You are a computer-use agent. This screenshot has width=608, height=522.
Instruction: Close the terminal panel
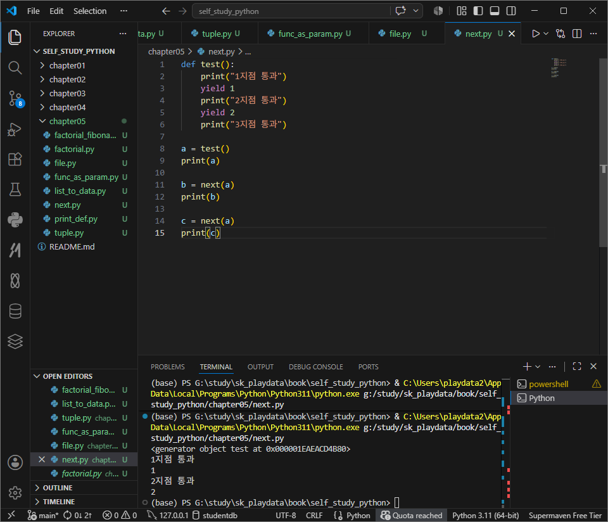click(x=593, y=366)
